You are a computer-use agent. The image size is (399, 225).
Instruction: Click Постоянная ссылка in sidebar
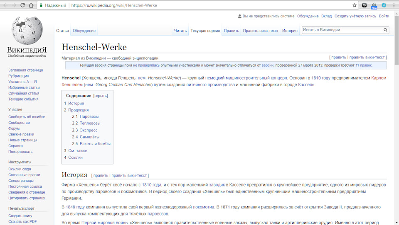click(x=25, y=186)
